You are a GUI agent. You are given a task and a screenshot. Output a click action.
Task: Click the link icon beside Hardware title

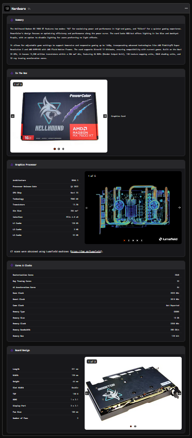tap(29, 9)
